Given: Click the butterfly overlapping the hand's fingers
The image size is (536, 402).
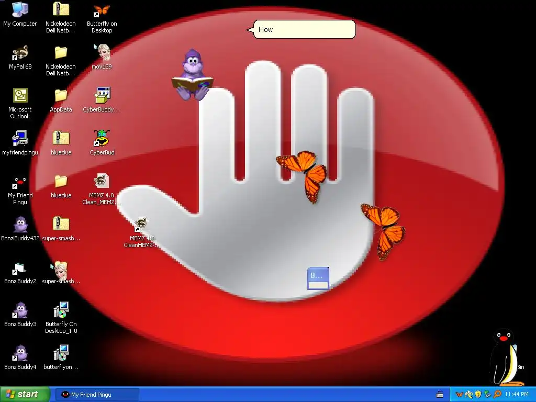Looking at the screenshot, I should tap(302, 176).
